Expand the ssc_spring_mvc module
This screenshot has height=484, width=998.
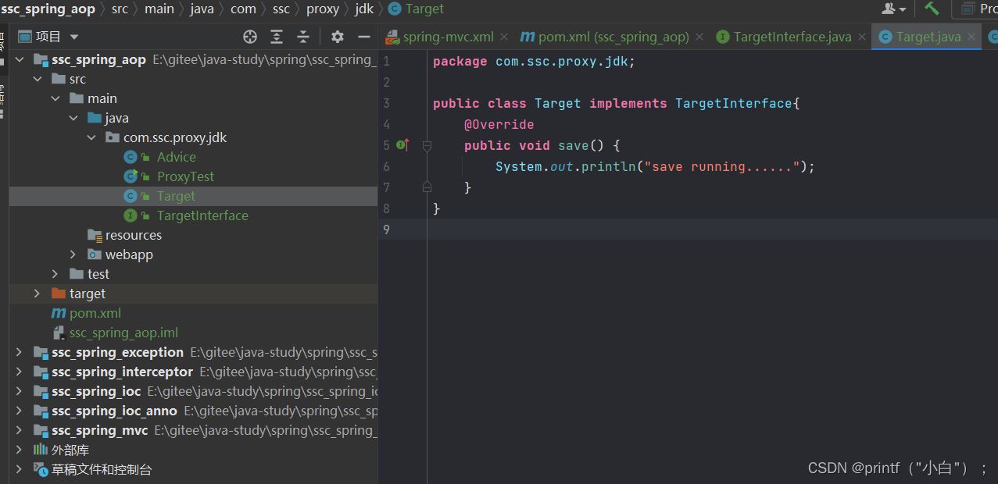[19, 430]
